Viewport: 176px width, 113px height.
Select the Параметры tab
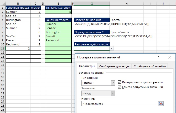[x=87, y=66]
